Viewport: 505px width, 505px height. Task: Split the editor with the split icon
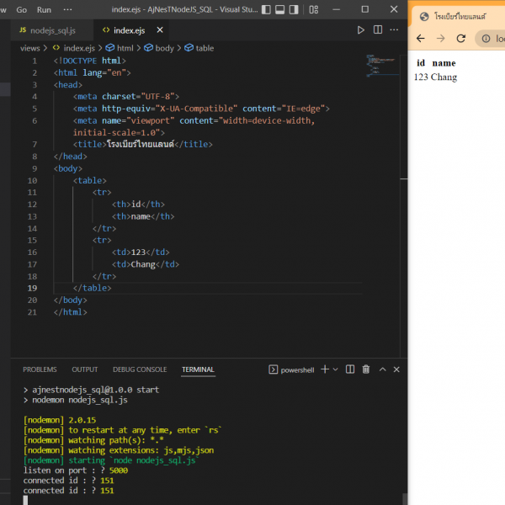tap(377, 30)
